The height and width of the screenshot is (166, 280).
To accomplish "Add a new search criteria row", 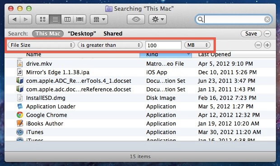I will point(267,45).
